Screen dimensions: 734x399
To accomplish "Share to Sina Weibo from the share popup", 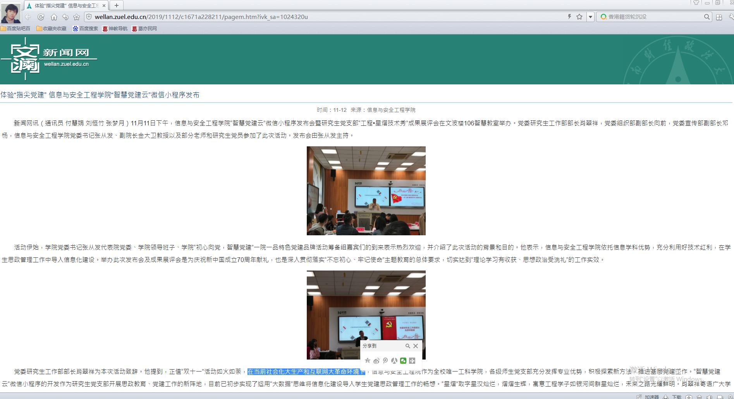I will coord(376,361).
